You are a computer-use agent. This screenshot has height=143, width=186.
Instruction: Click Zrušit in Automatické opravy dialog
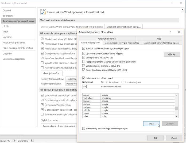point(174,138)
